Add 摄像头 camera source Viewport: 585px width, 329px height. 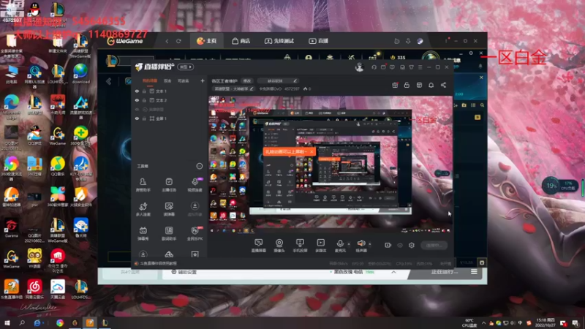coord(279,246)
